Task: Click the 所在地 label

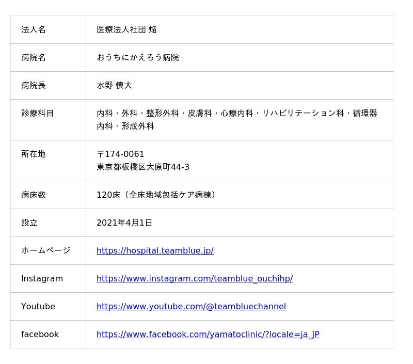Action: coord(34,154)
